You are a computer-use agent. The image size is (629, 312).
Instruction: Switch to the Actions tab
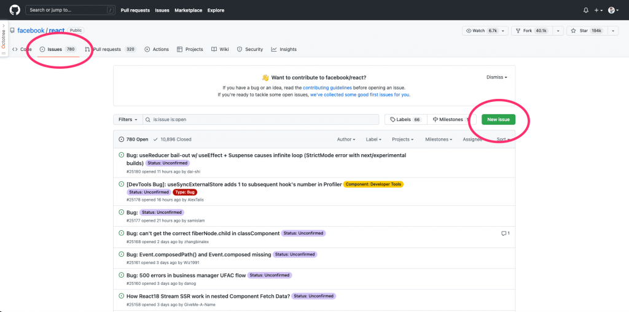point(157,49)
